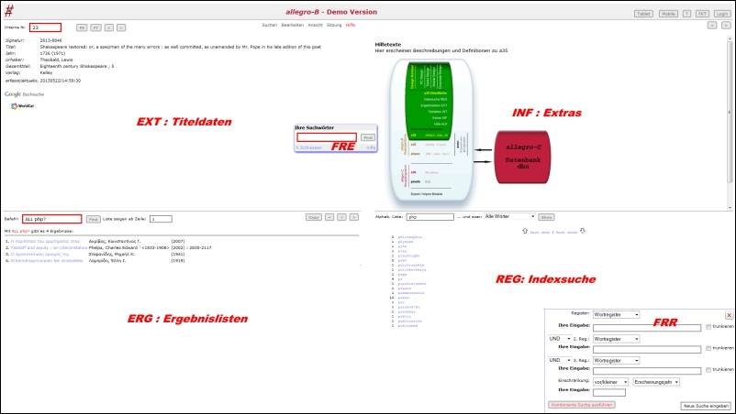Toggle the 3. Reg. trunkieren checkbox

pyautogui.click(x=708, y=370)
